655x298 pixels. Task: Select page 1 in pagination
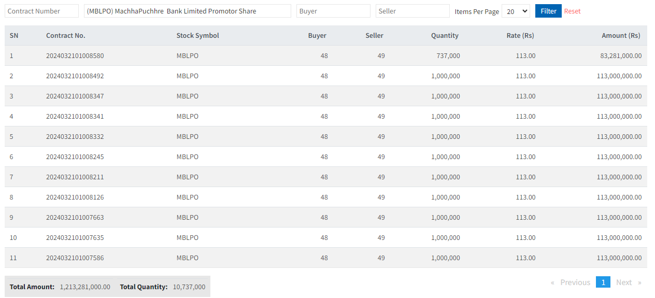[x=603, y=282]
